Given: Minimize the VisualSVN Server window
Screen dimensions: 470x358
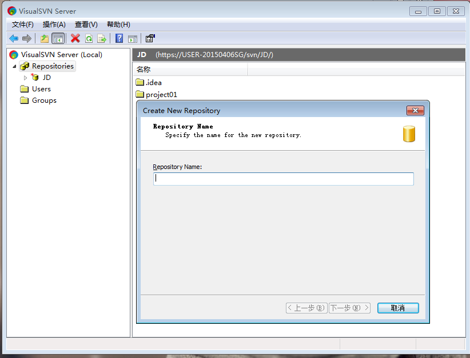Looking at the screenshot, I should pos(418,11).
